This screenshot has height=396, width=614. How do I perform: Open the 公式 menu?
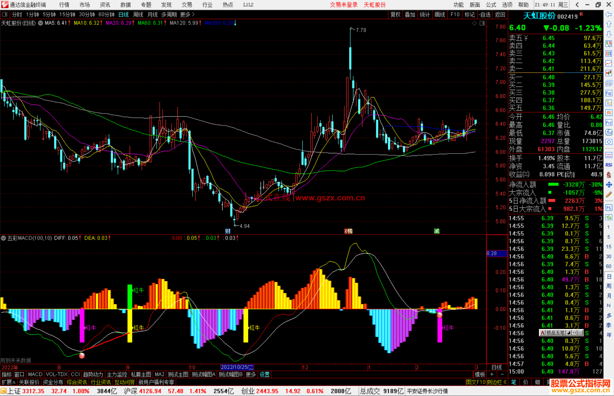point(491,5)
